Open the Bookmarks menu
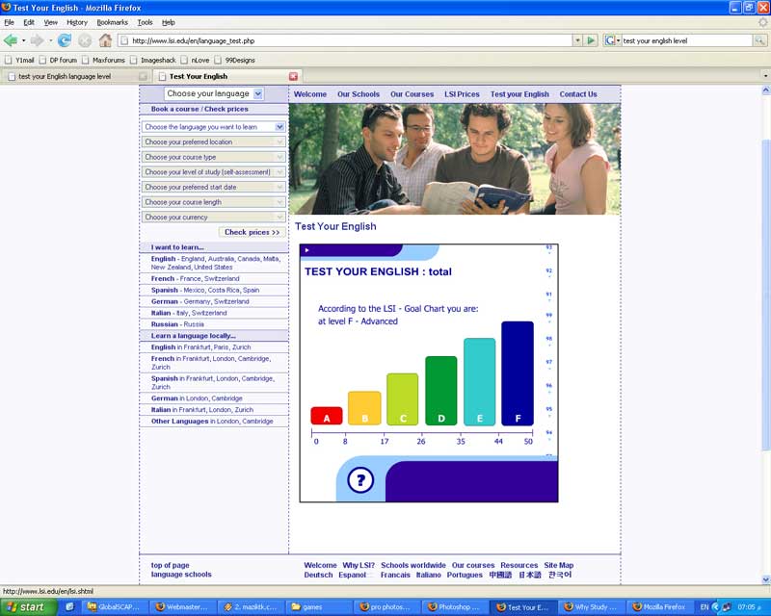This screenshot has height=616, width=771. click(x=112, y=22)
